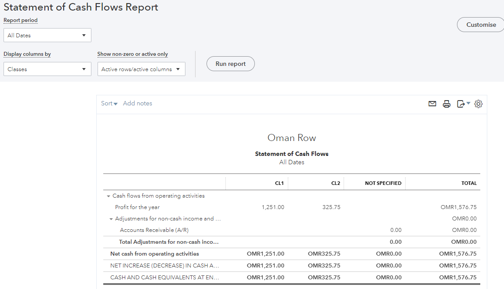Open CL1 Profit for the year amount
Screen dimensions: 504x289
273,207
